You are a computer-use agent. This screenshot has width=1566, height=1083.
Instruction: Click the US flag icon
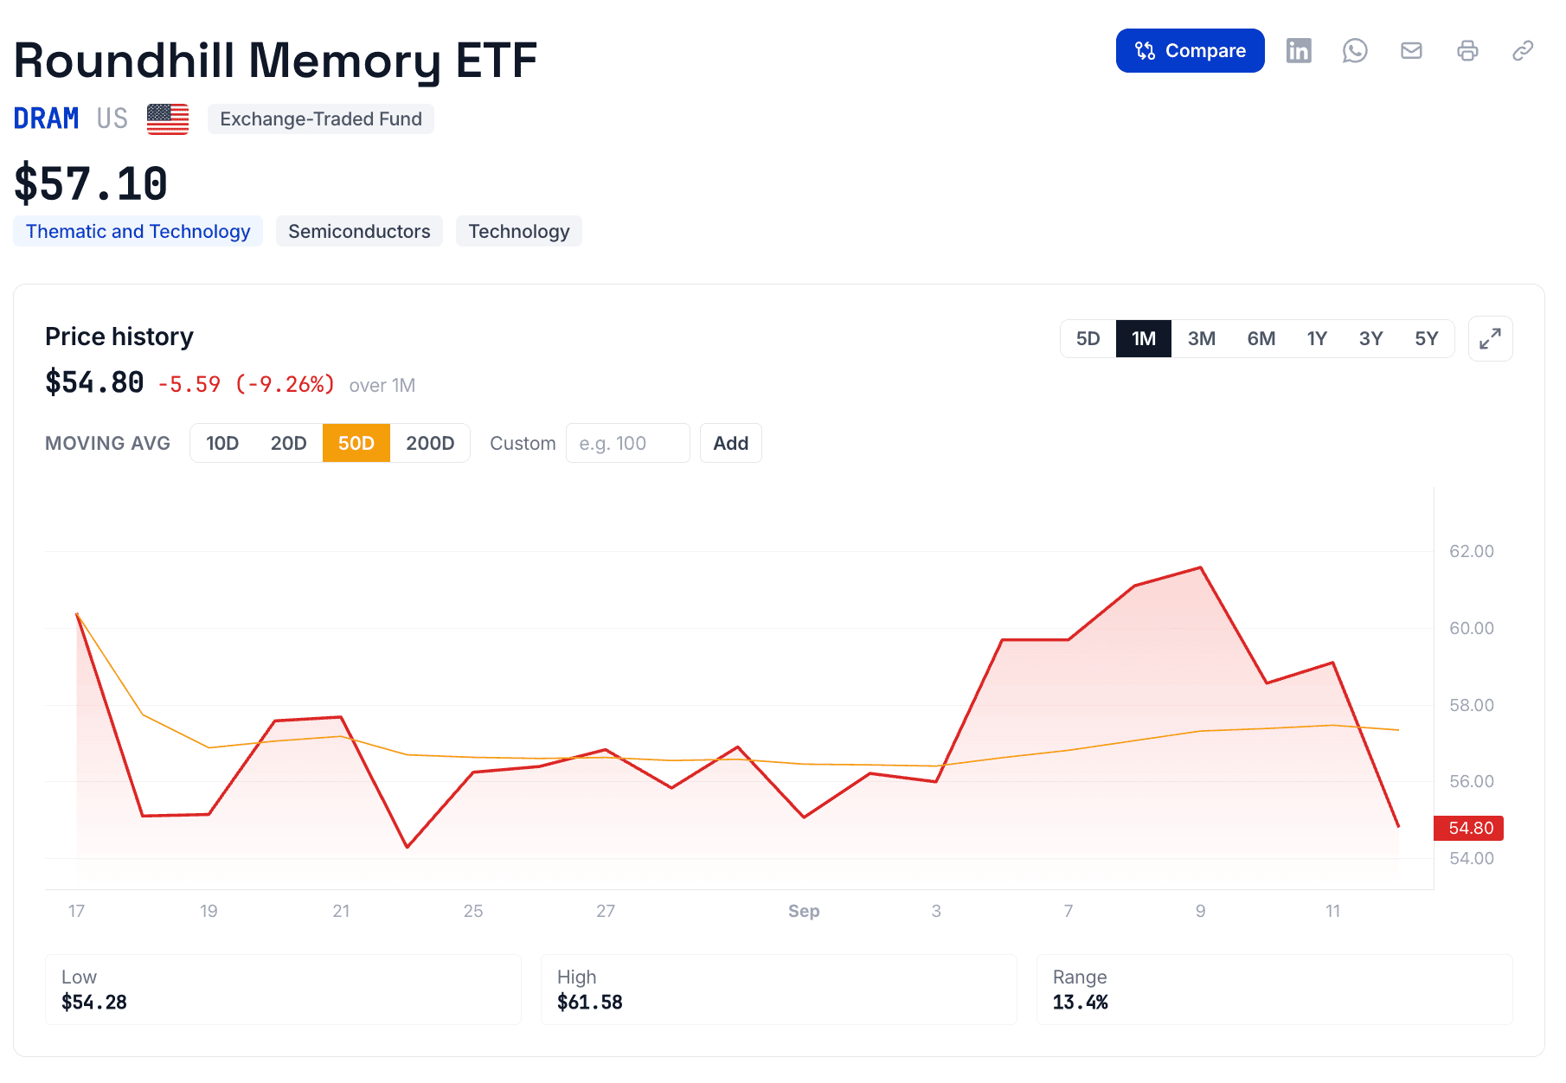click(168, 119)
